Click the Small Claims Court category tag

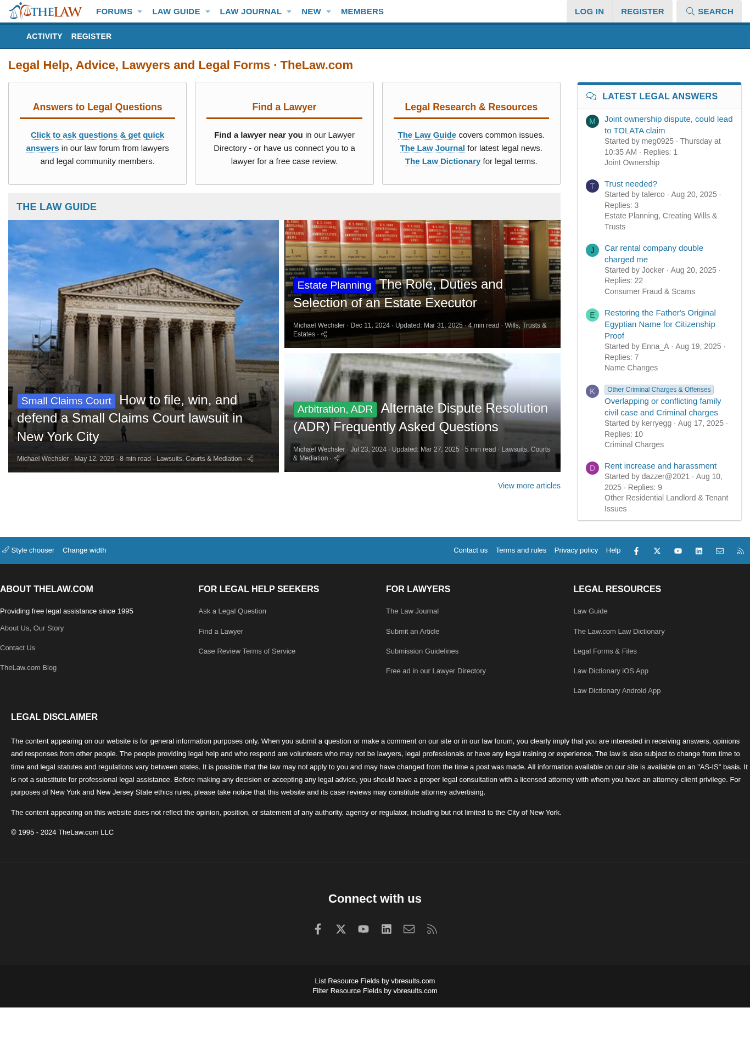(x=66, y=401)
